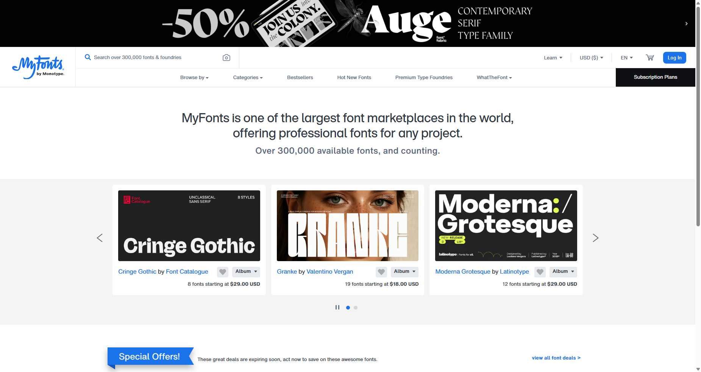Open the Font Catalogue foundry link
This screenshot has width=701, height=372.
click(x=187, y=272)
